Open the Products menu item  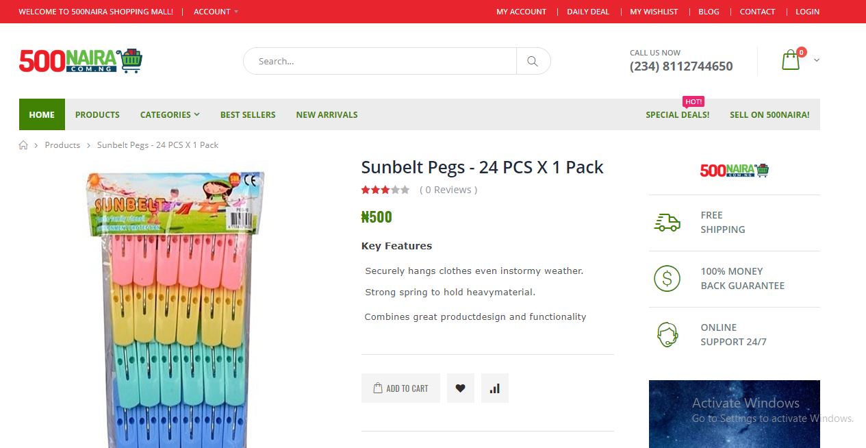97,114
